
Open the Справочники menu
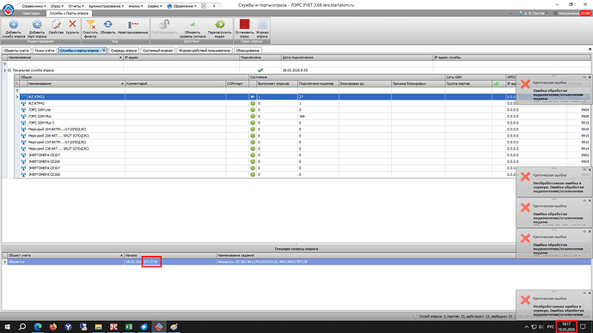(x=34, y=6)
